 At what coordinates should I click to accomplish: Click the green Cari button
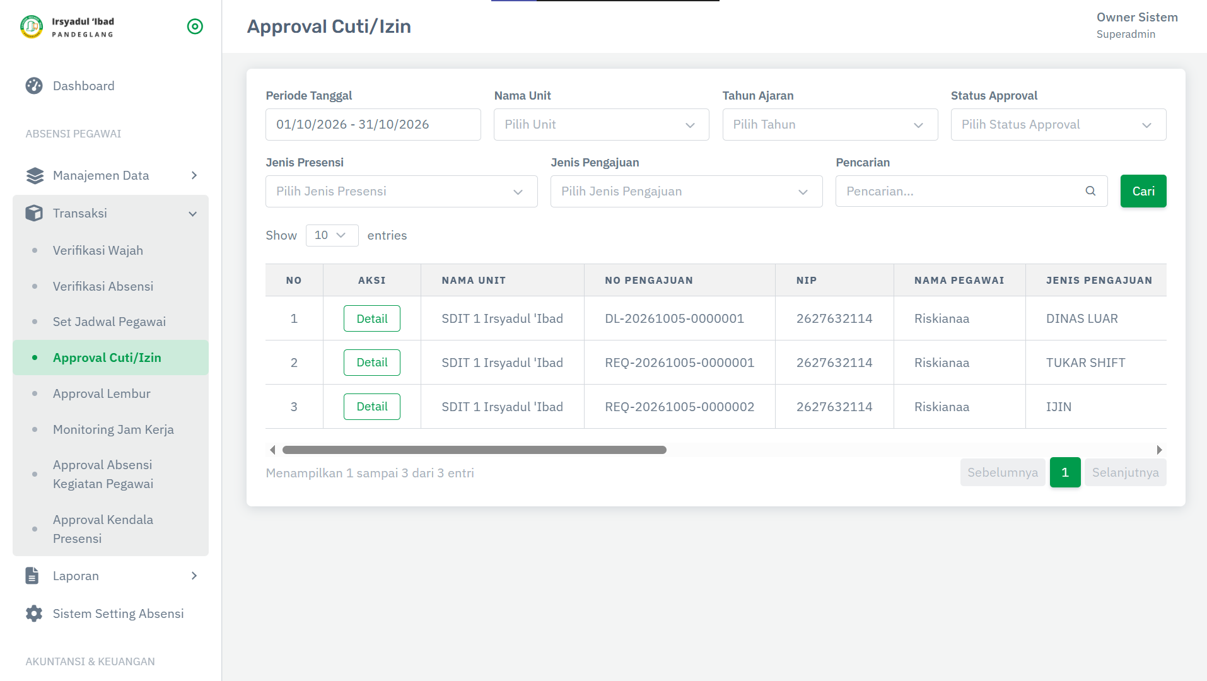[1143, 191]
